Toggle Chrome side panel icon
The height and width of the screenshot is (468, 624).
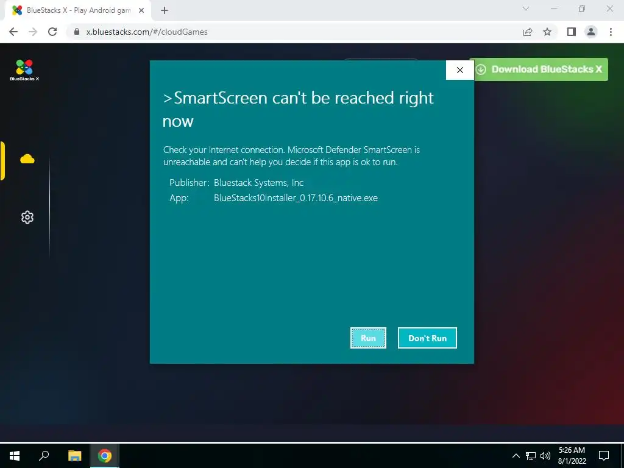point(572,32)
